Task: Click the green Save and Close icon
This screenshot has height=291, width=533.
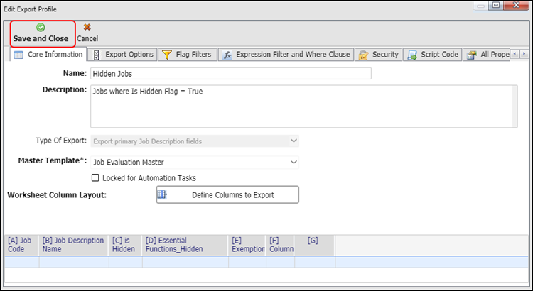Action: (x=41, y=27)
